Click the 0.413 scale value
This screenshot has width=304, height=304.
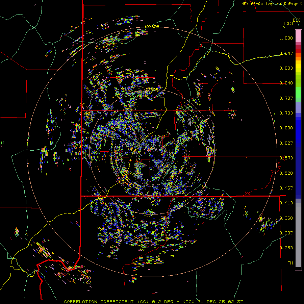coord(286,203)
